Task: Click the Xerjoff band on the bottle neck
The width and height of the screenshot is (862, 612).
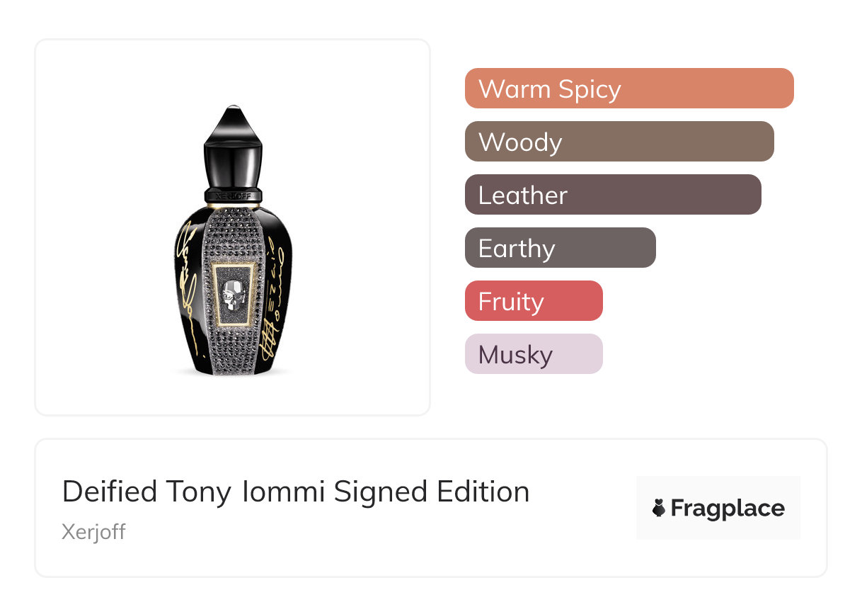Action: (233, 193)
